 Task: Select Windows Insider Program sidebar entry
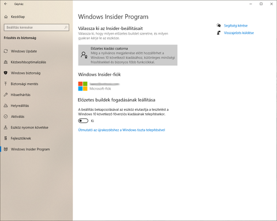[x=36, y=149]
